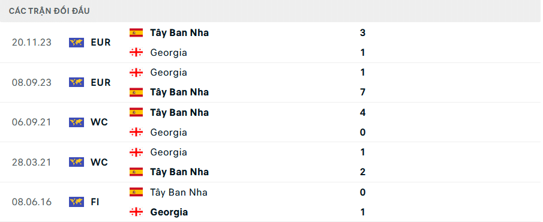This screenshot has width=543, height=222.
Task: Click the world map icon beside WC on 06.09.21
Action: click(76, 122)
